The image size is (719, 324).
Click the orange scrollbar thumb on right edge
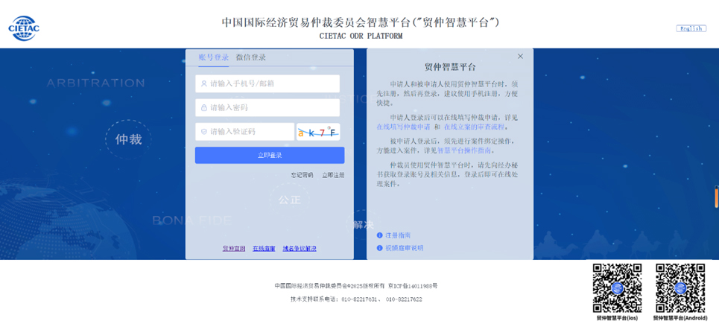click(716, 197)
